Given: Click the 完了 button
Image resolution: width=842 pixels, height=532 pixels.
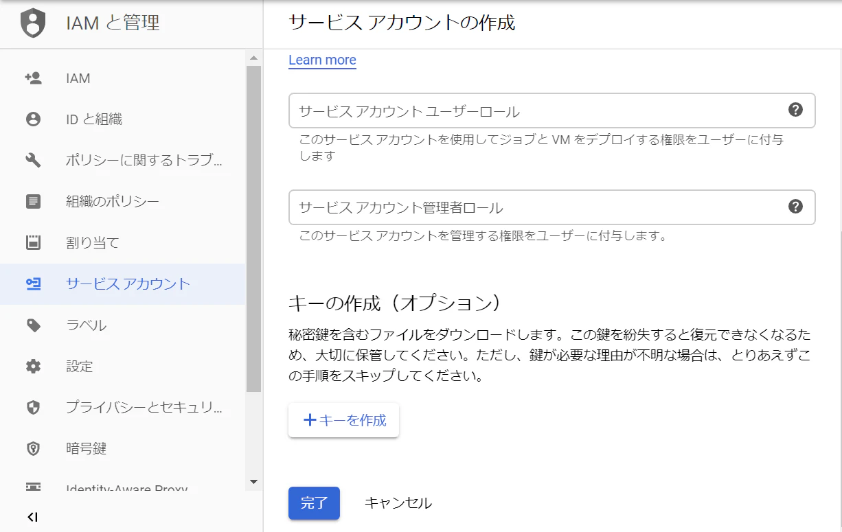Looking at the screenshot, I should [x=314, y=503].
